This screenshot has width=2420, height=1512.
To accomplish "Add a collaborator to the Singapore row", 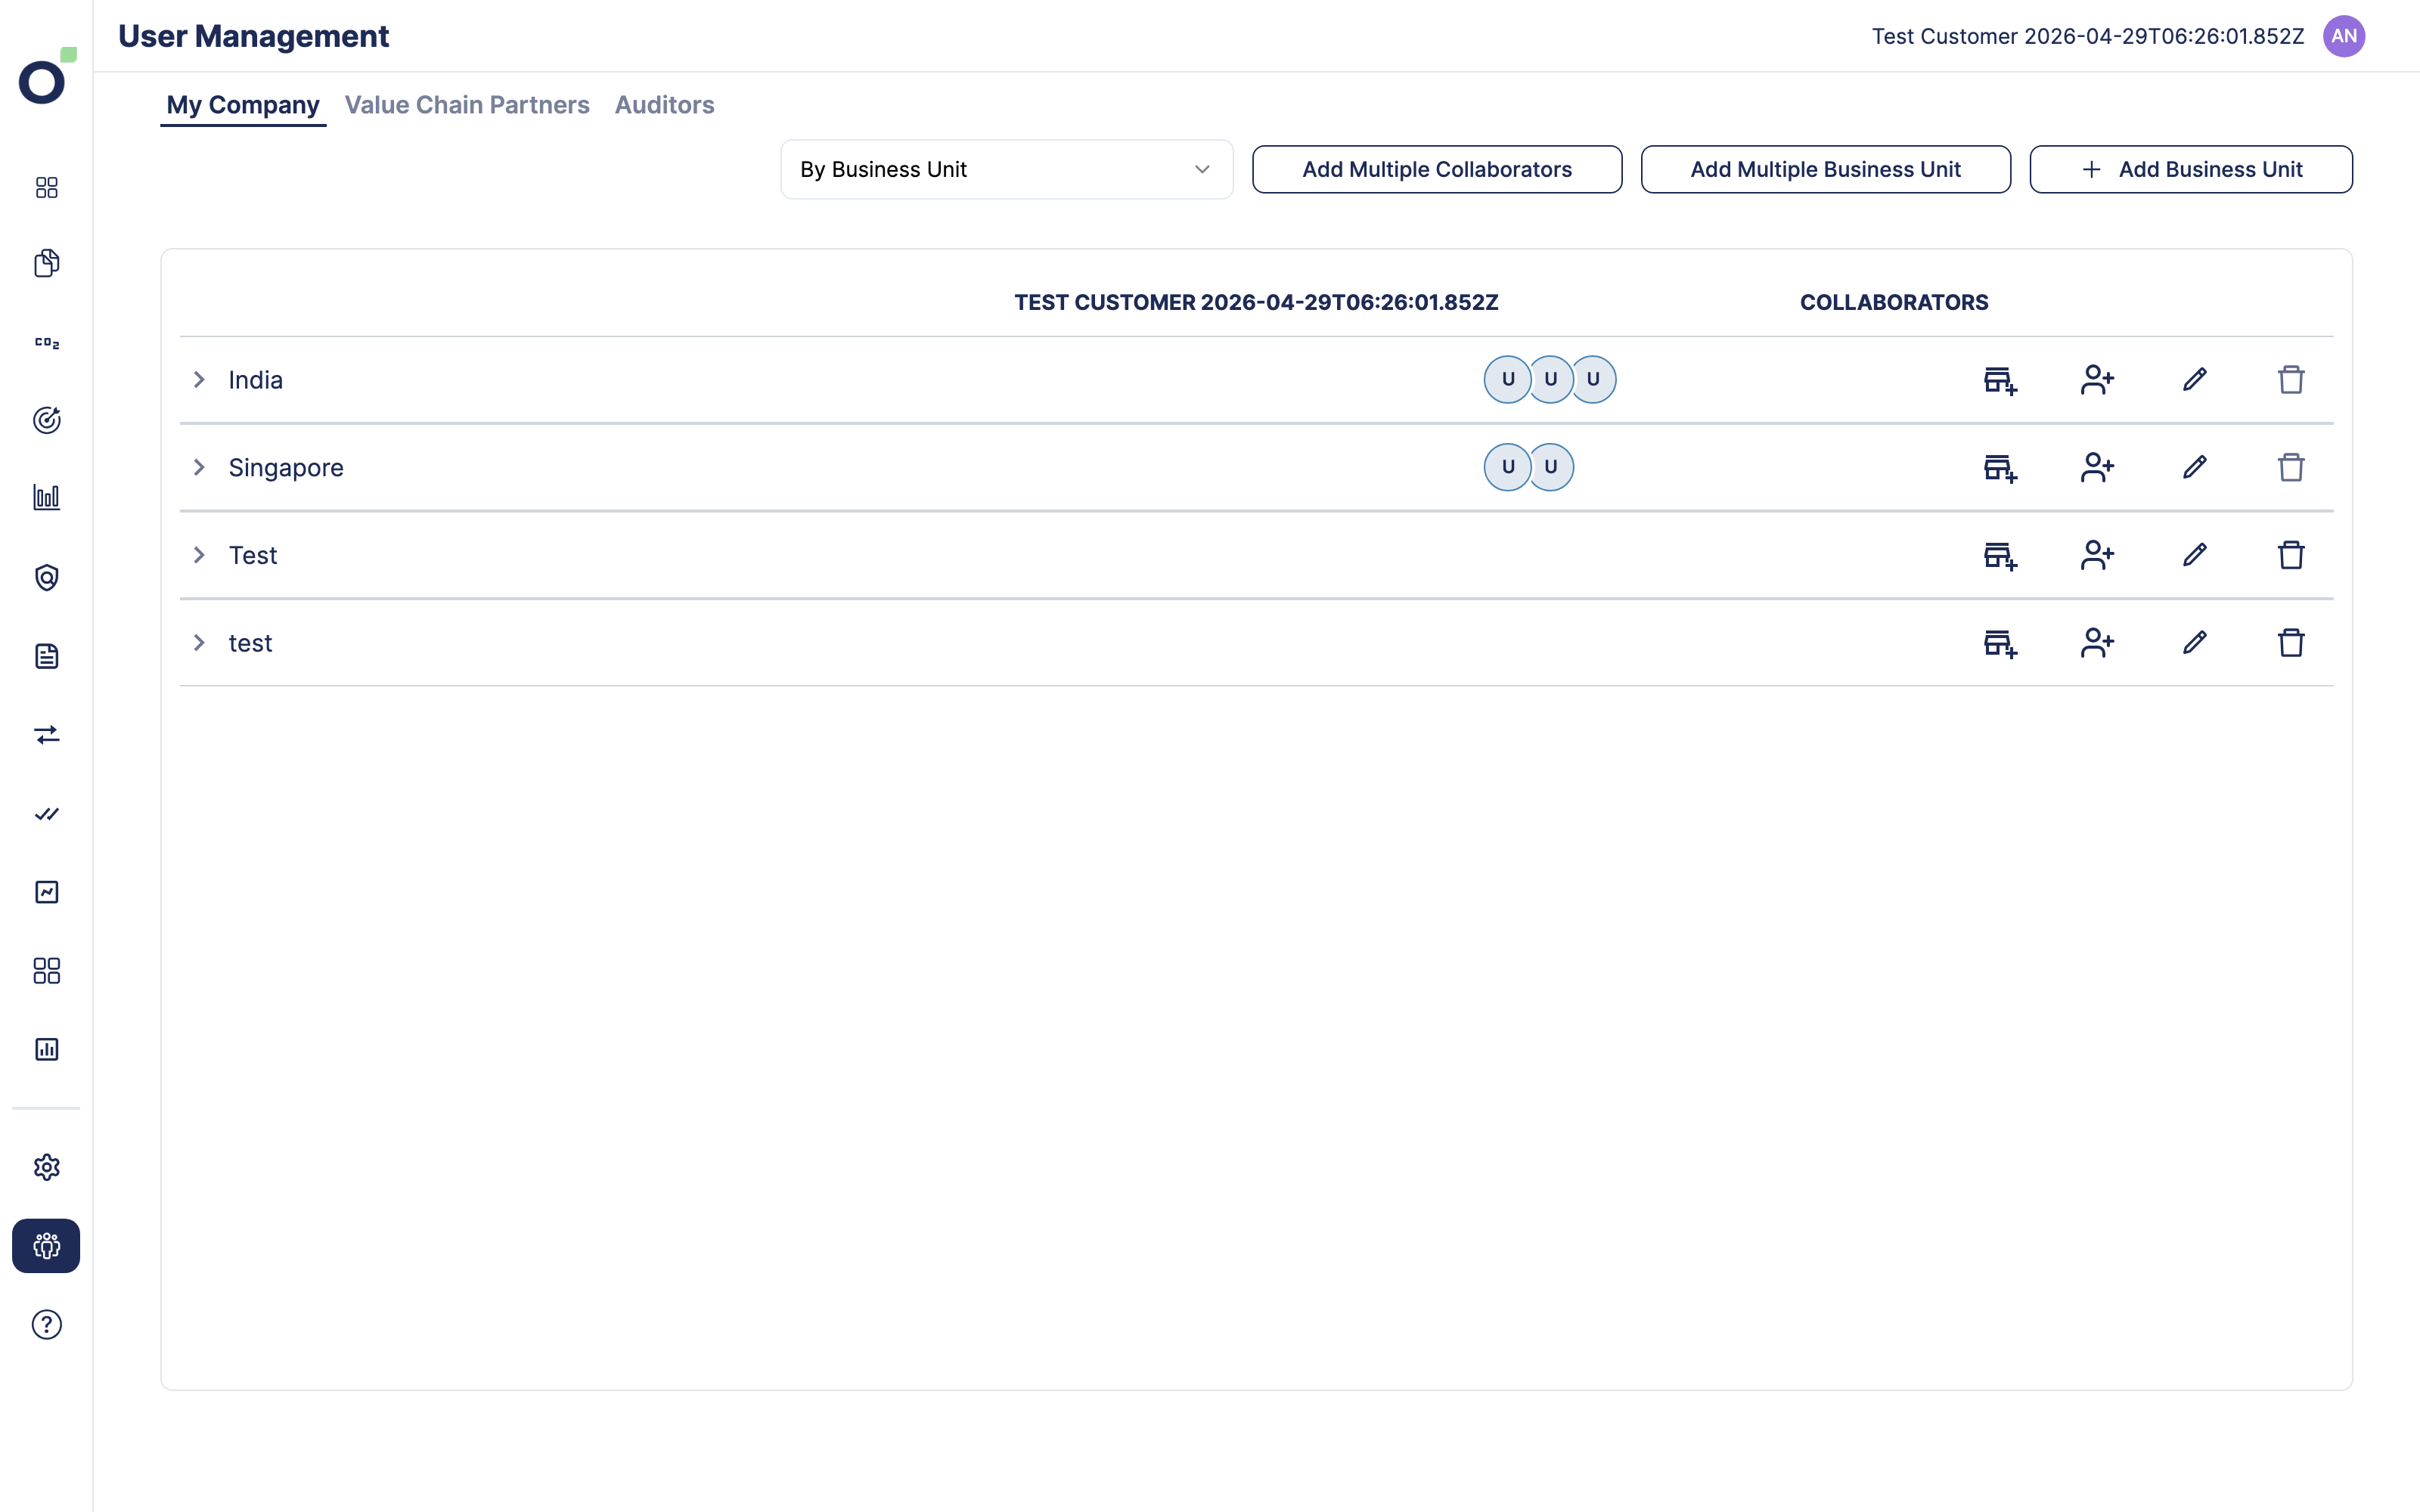I will (2097, 467).
